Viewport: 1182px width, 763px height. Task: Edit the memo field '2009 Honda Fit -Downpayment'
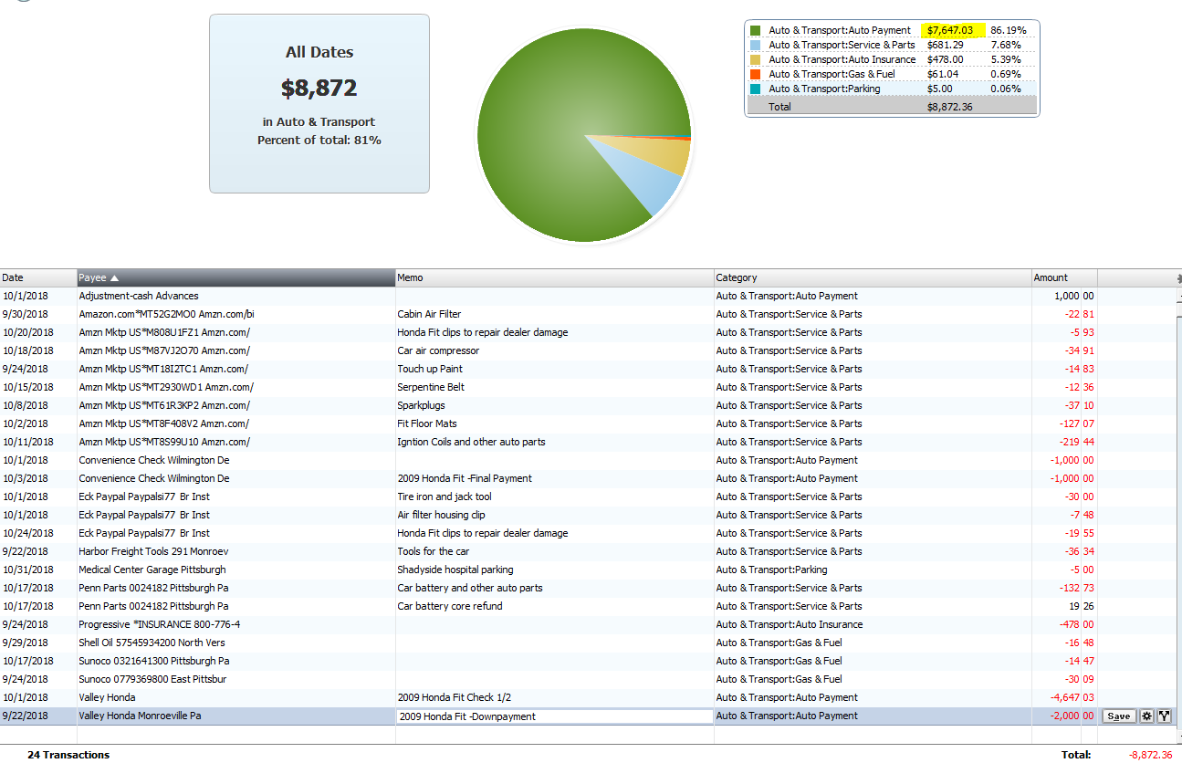click(554, 716)
